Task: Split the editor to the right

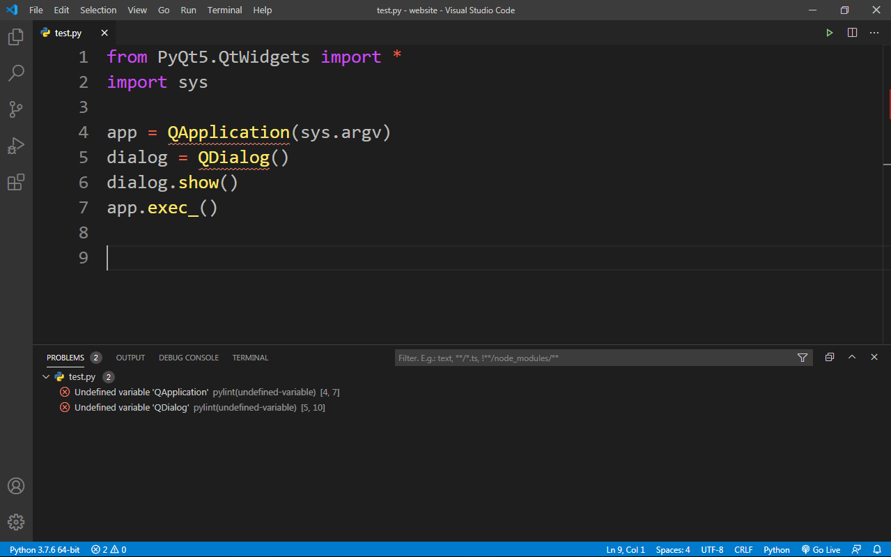Action: 852,33
